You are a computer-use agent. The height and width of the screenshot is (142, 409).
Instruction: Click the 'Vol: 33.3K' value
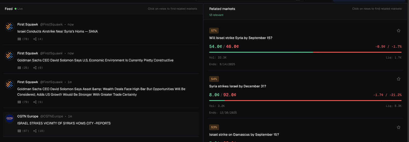218,57
